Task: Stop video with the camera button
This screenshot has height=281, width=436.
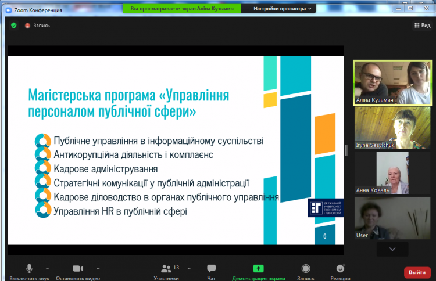Action: click(x=78, y=269)
